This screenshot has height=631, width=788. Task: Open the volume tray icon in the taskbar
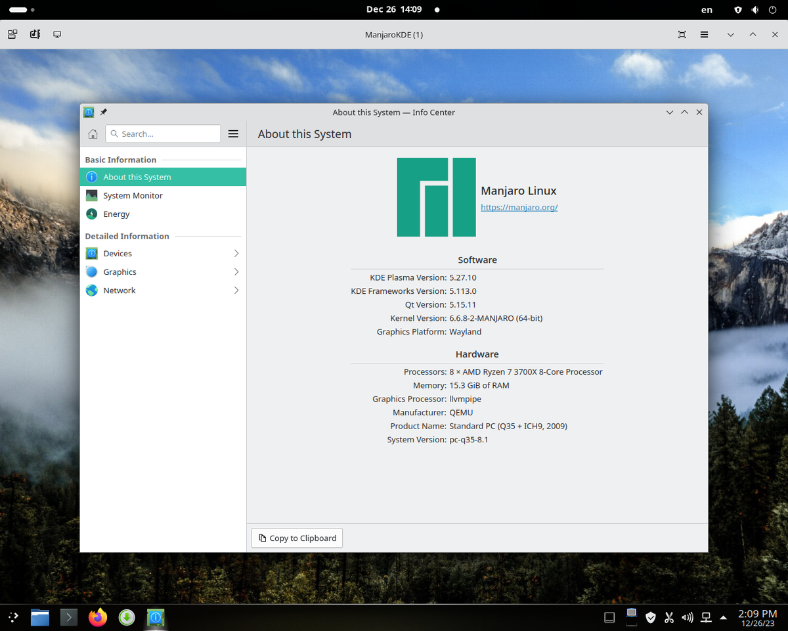(688, 617)
